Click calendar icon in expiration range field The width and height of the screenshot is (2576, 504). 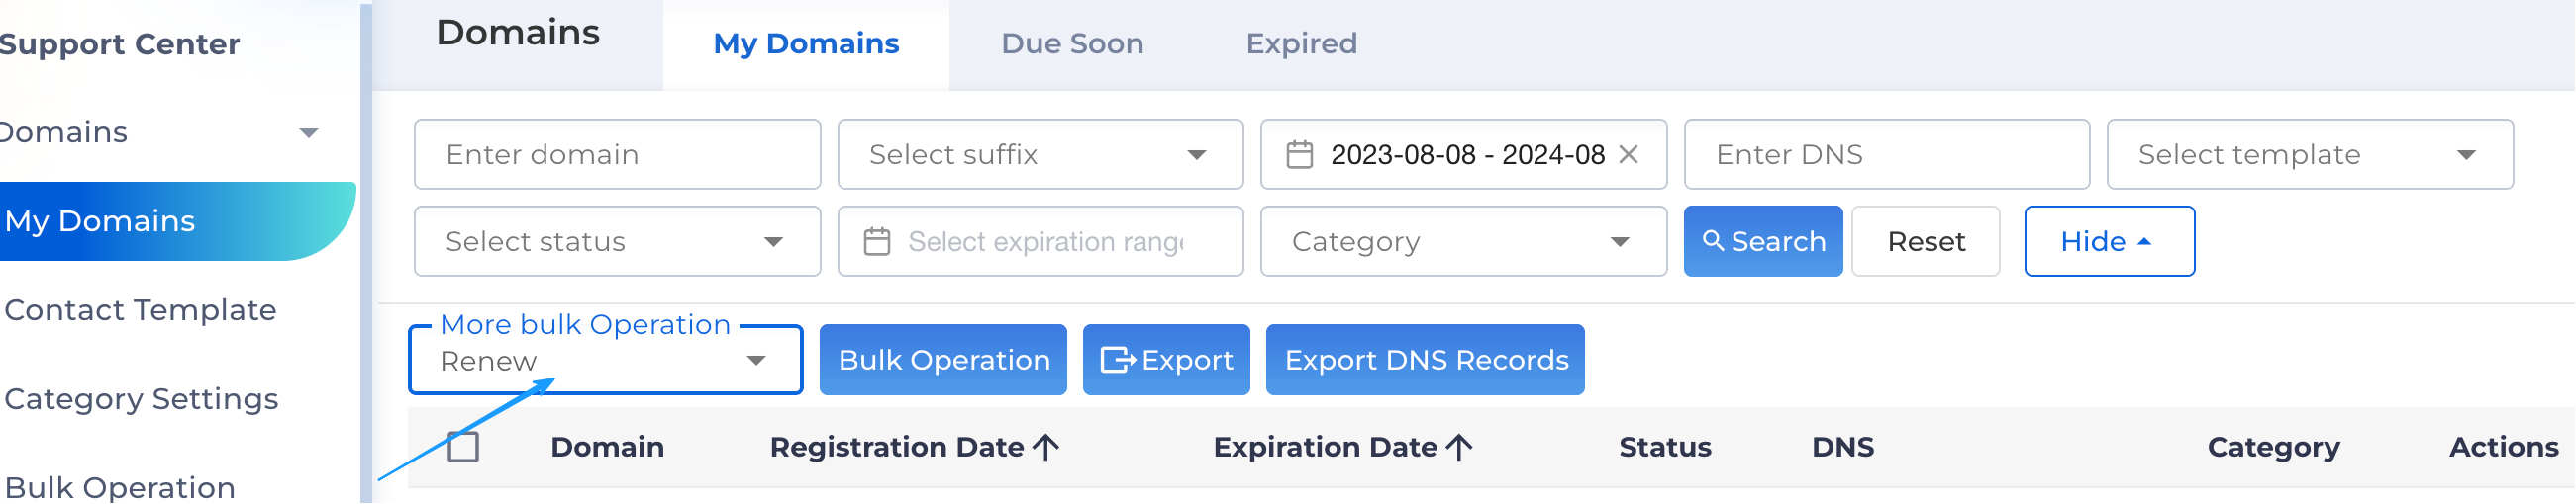point(876,241)
